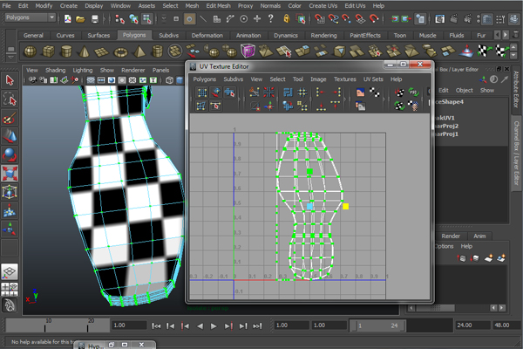
Task: Click the checkered flag shelf icon
Action: click(x=483, y=51)
